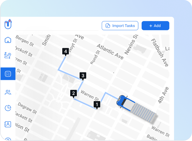This screenshot has width=192, height=141.
Task: Open the route planning sidebar icon
Action: 8,55
